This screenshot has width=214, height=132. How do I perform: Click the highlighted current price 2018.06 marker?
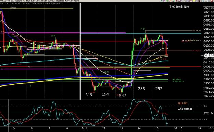pyautogui.click(x=209, y=55)
